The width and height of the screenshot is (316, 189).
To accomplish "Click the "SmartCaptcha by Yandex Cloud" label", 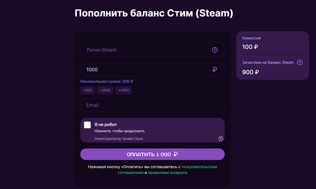I will [118, 139].
